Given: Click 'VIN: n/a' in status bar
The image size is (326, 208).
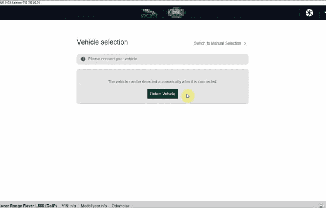Looking at the screenshot, I should (69, 206).
